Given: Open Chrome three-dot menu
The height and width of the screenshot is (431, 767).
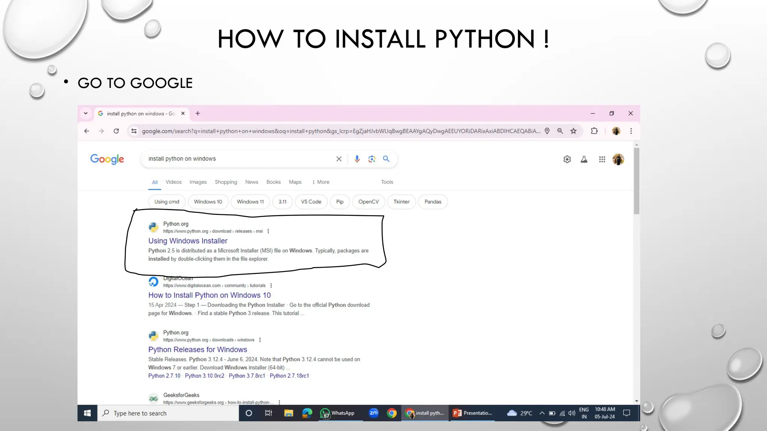Looking at the screenshot, I should click(631, 131).
